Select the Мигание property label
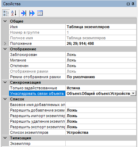This screenshot has width=138, height=147. [18, 60]
